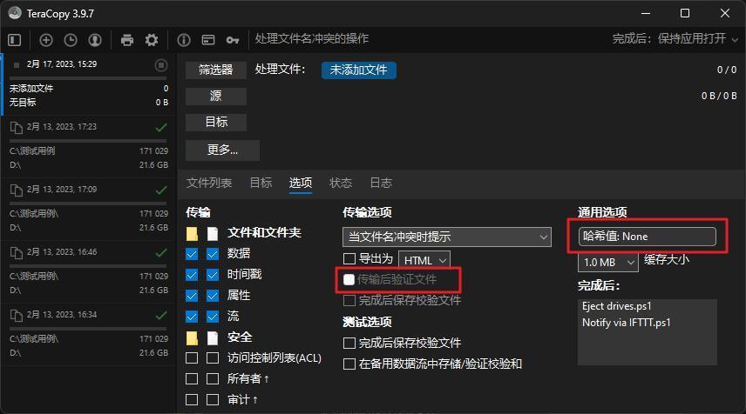Click copy icon of the 17:23 job

click(x=17, y=128)
